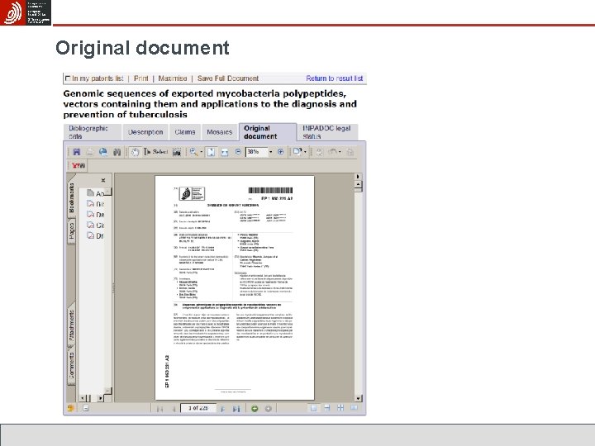Click bookmarks panel horizontal scroll right arrow

click(x=100, y=398)
